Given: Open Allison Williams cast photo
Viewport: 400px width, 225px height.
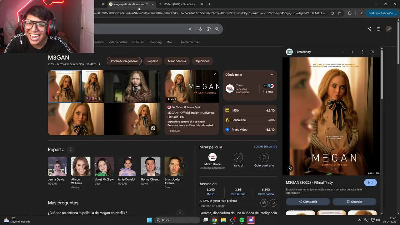Looking at the screenshot, I should coord(81,166).
